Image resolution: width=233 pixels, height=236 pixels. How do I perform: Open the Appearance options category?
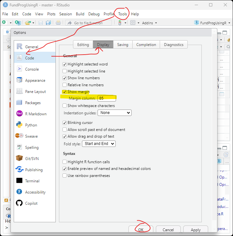click(x=35, y=80)
